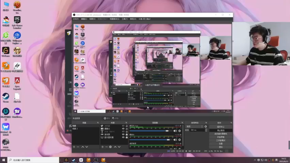Open the File menu in OBS

[x=75, y=19]
